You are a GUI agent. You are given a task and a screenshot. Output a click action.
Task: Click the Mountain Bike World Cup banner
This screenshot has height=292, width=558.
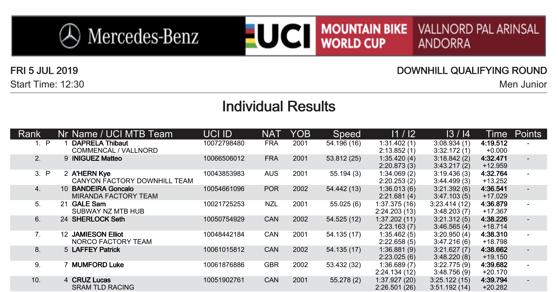click(364, 36)
